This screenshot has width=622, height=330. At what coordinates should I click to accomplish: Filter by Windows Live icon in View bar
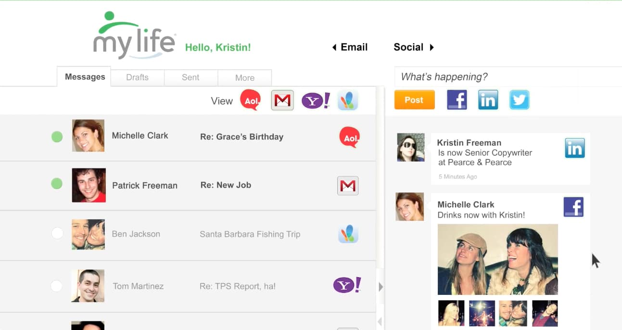348,100
